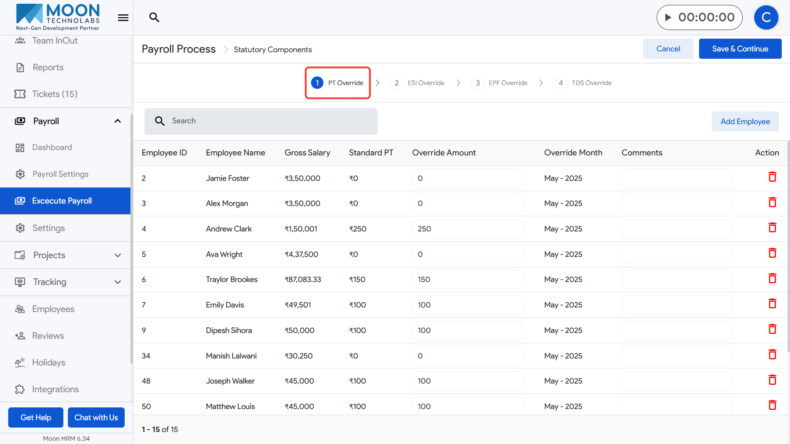Click Save & Continue button

pyautogui.click(x=740, y=49)
